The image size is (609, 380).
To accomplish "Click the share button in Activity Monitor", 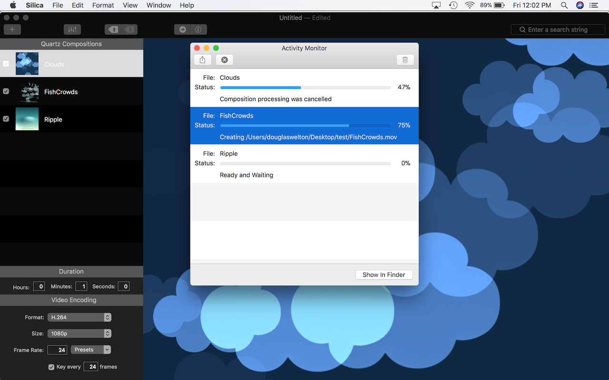I will [x=203, y=60].
